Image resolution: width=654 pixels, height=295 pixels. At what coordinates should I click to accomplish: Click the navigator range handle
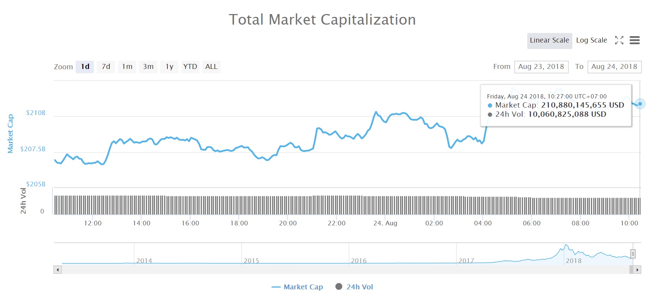coord(633,254)
